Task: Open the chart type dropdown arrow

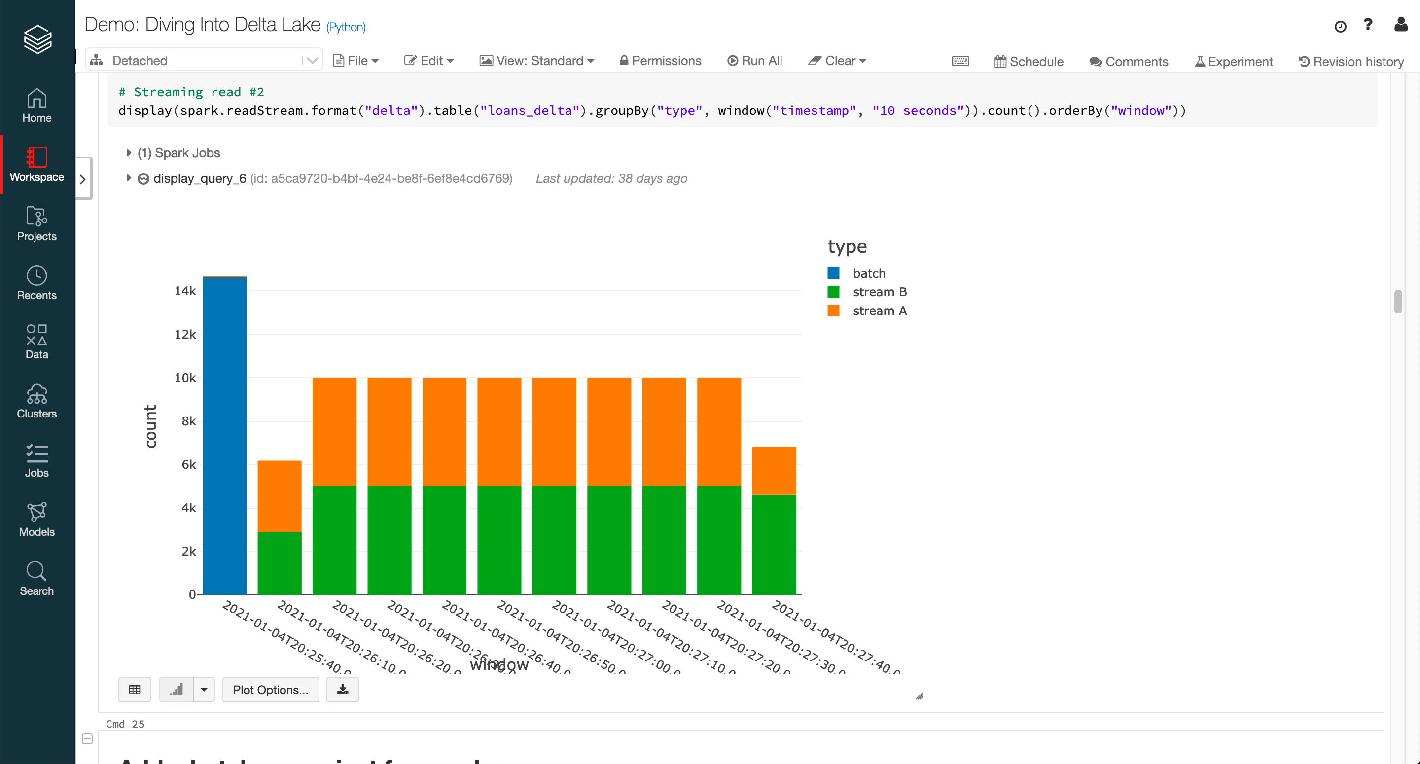Action: (x=204, y=689)
